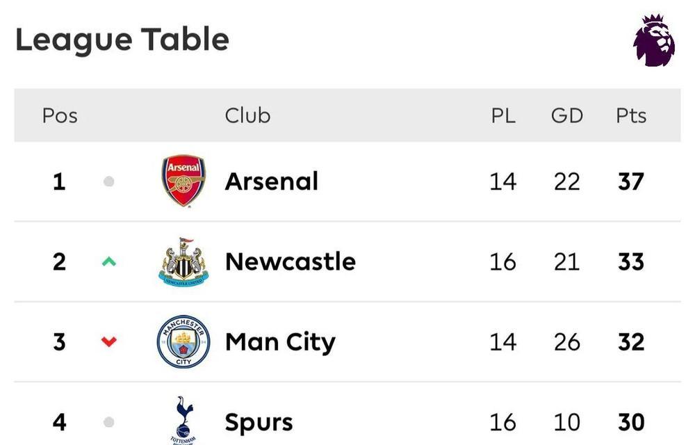
Task: Open the Newcastle club name link
Action: (291, 261)
